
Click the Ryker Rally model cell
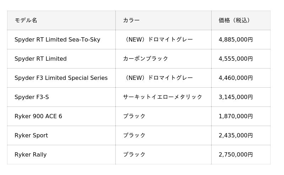click(61, 155)
